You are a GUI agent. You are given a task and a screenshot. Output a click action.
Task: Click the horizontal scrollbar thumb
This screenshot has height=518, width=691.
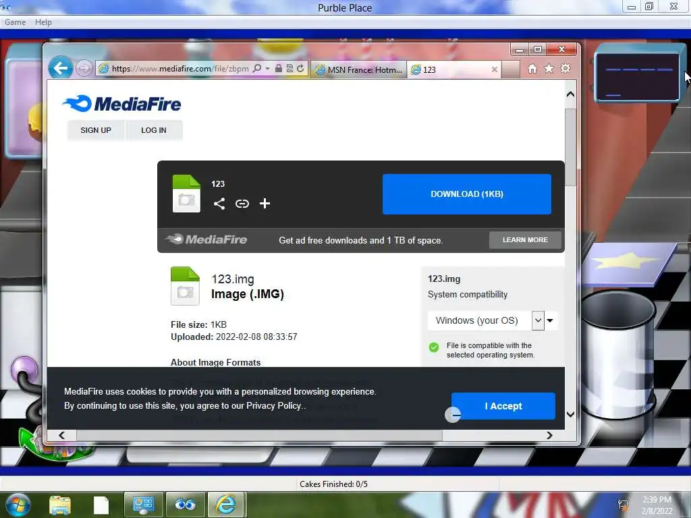tap(259, 435)
